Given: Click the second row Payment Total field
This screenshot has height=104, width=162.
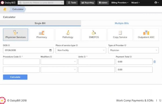Looking at the screenshot, I should (134, 70).
